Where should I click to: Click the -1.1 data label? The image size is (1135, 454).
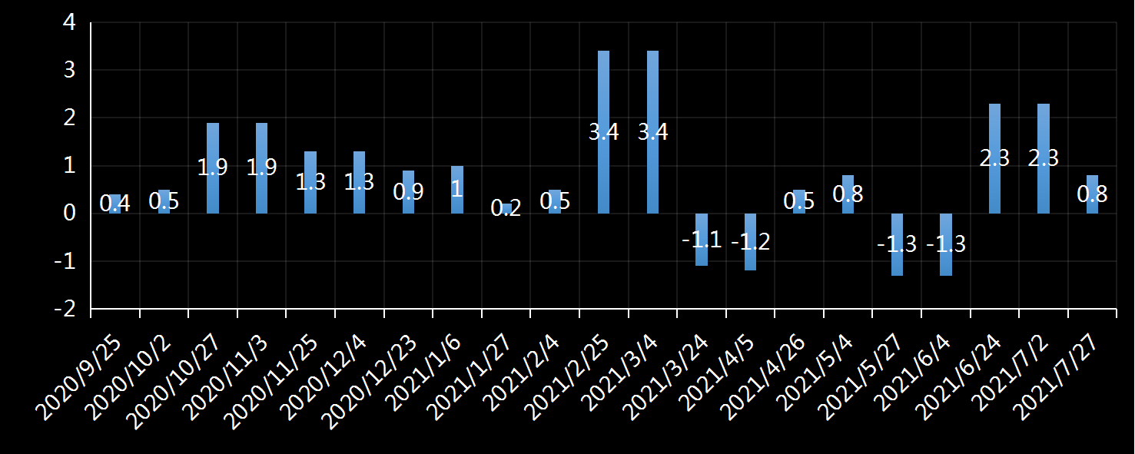[x=701, y=240]
